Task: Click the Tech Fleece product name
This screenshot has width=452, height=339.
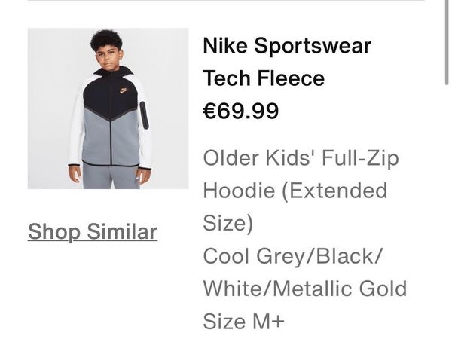Action: pos(266,78)
